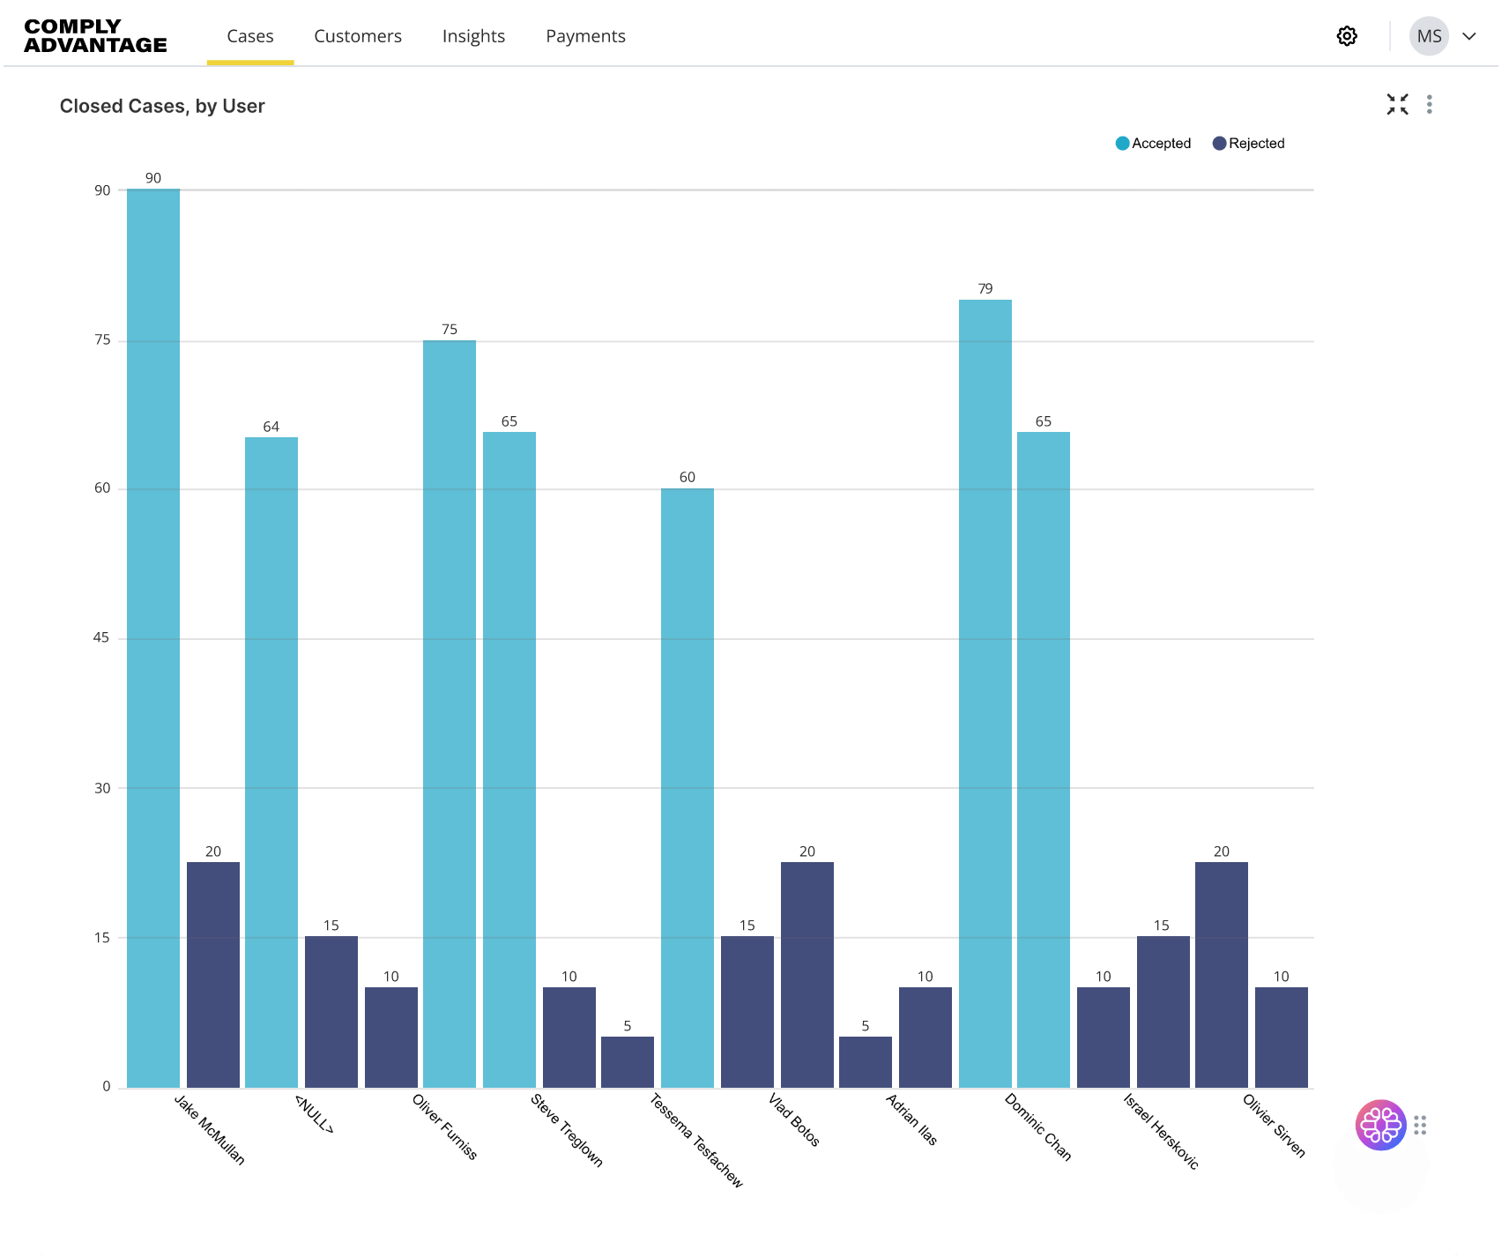This screenshot has width=1509, height=1257.
Task: Switch to the Cases tab
Action: tap(250, 36)
